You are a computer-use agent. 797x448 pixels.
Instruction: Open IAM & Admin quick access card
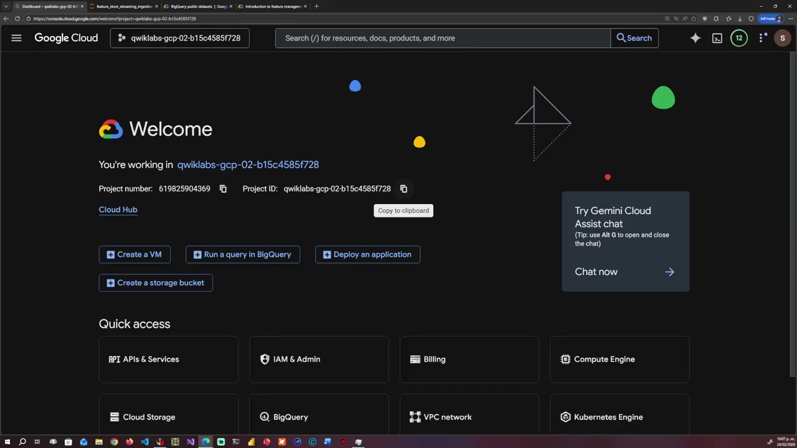coord(319,359)
